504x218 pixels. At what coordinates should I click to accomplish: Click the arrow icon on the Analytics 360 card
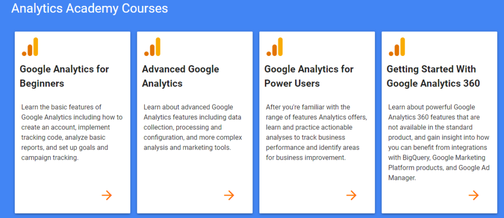click(473, 195)
